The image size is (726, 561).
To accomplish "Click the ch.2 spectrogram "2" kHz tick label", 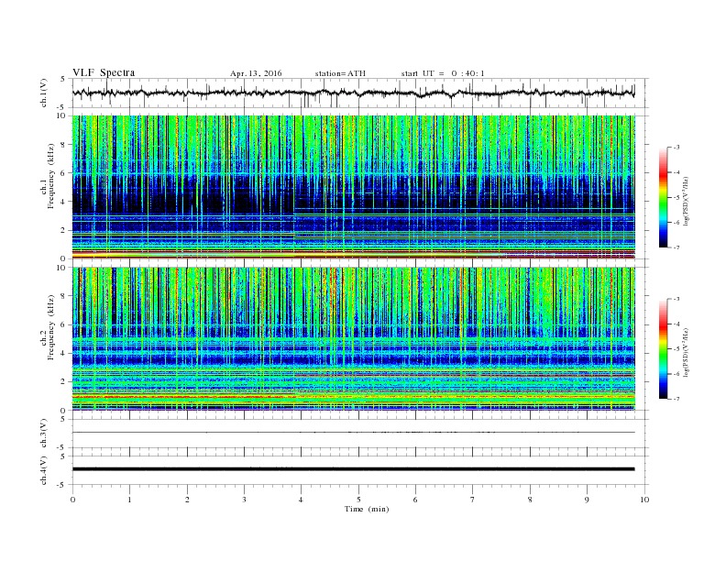I will [64, 382].
